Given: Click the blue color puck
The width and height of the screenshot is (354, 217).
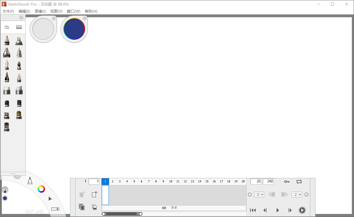Looking at the screenshot, I should [5, 198].
